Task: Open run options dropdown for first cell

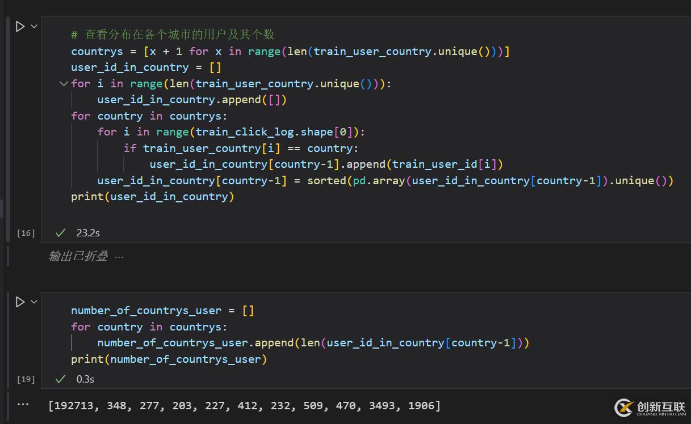Action: click(34, 26)
